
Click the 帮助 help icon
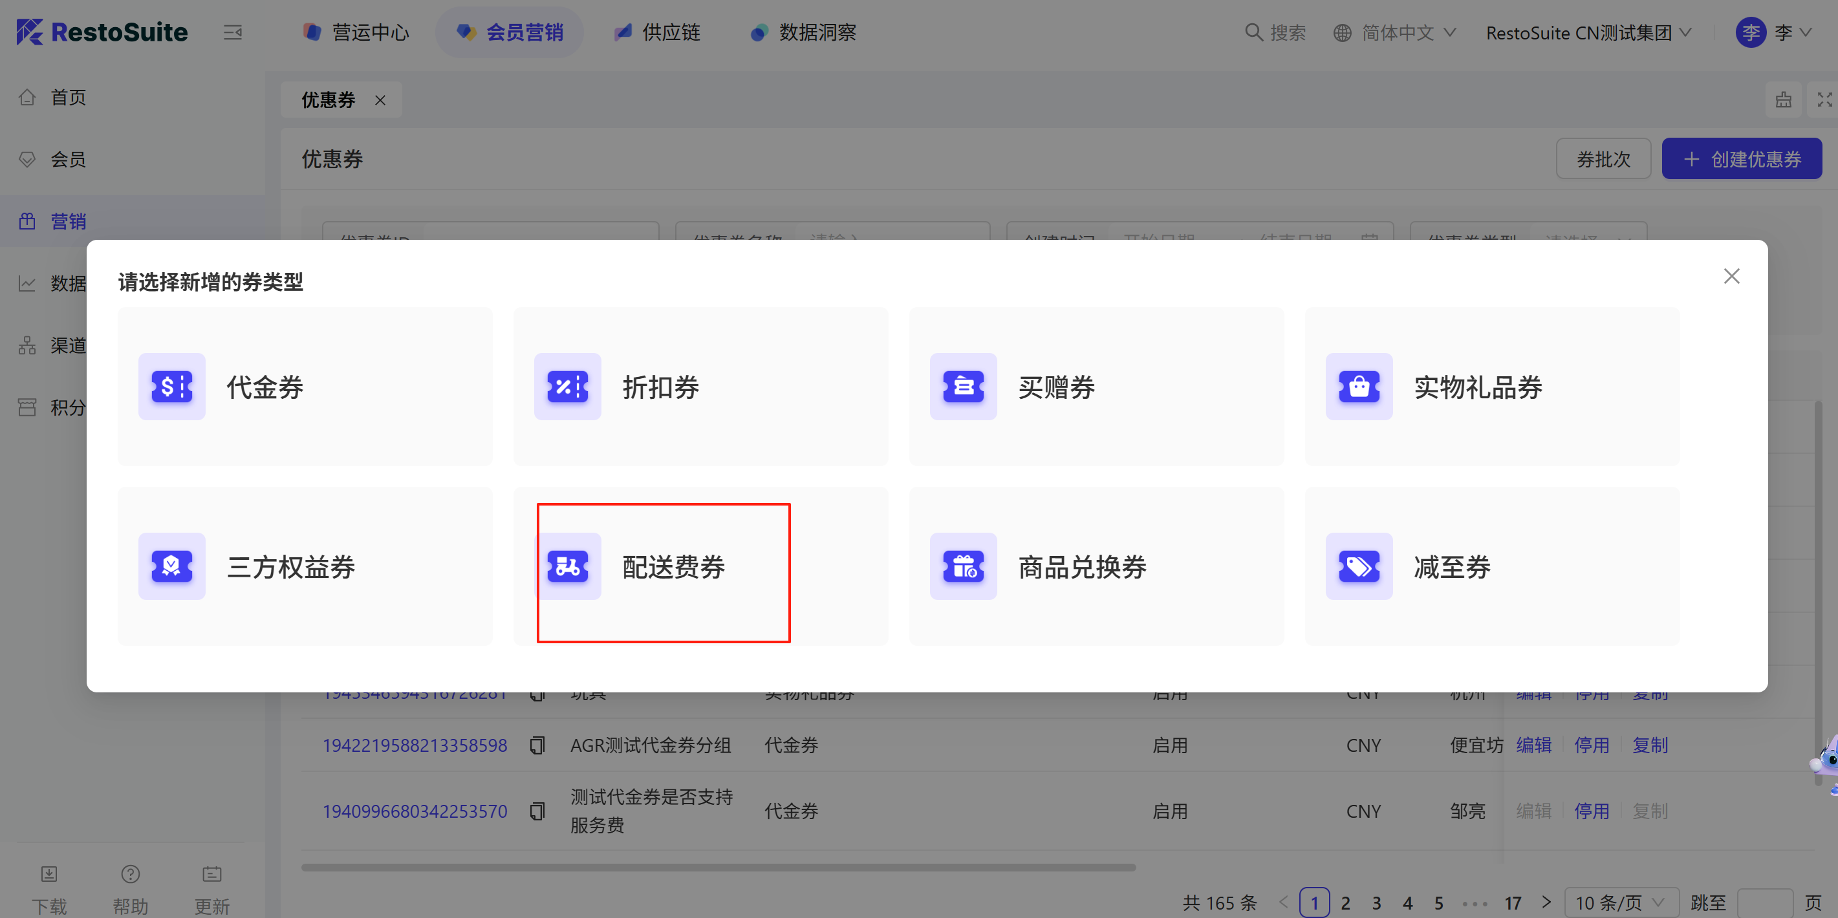(x=131, y=874)
